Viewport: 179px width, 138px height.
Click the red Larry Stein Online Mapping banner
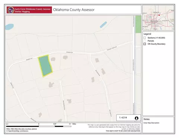(x=29, y=10)
